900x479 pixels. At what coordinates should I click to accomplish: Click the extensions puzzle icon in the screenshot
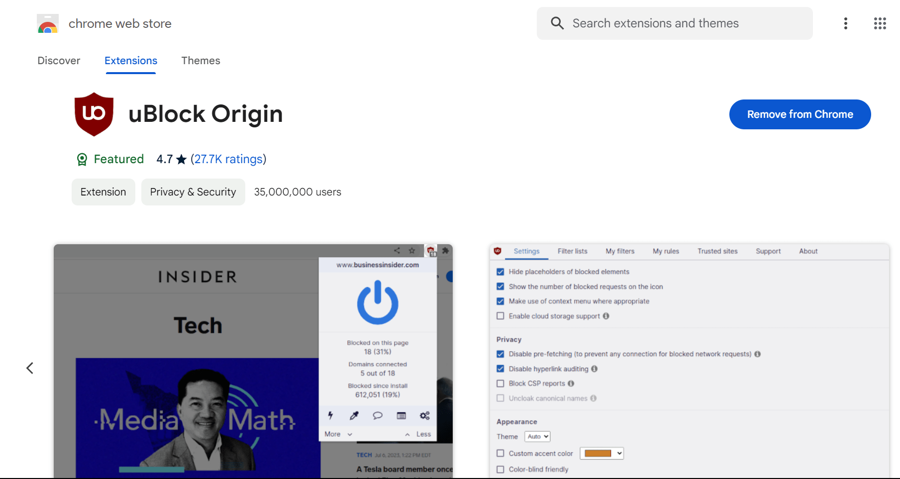coord(445,251)
